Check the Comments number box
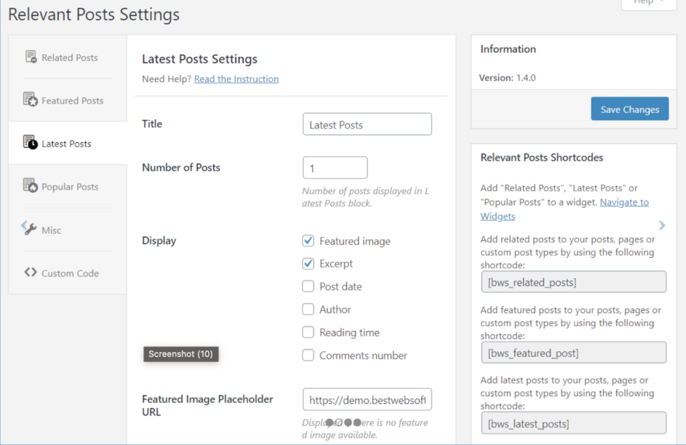 point(308,355)
